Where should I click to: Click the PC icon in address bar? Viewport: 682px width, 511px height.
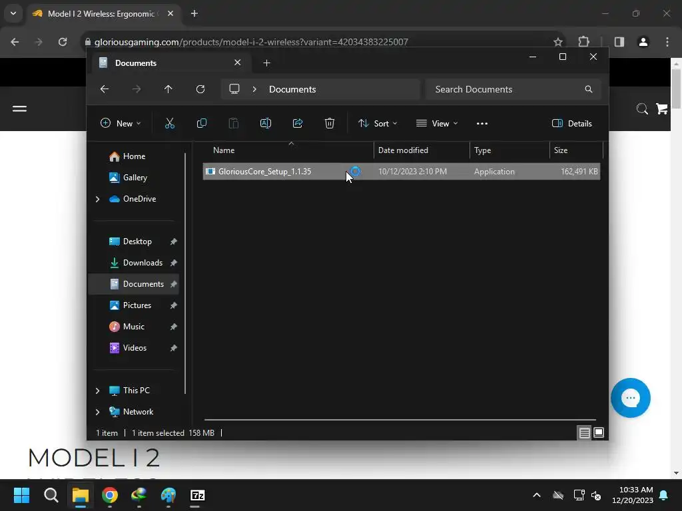[x=234, y=89]
